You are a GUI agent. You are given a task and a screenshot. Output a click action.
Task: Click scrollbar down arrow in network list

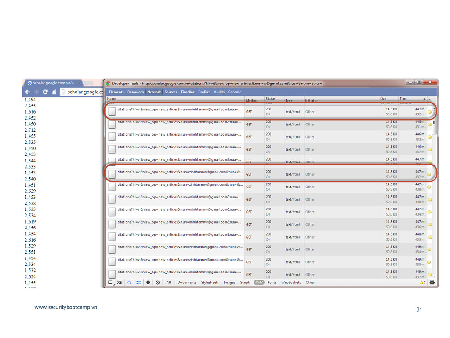435,276
